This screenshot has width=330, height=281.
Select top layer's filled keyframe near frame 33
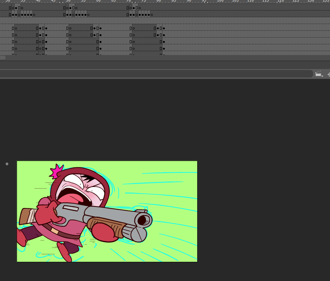click(x=16, y=8)
